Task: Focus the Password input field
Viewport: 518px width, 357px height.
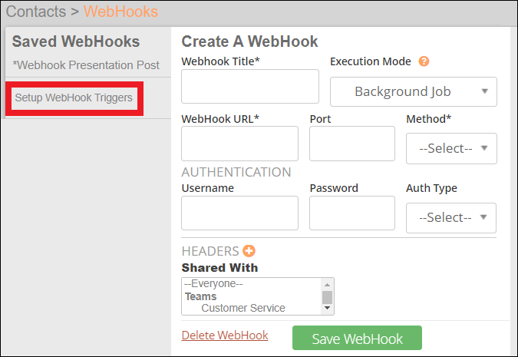Action: click(x=352, y=213)
